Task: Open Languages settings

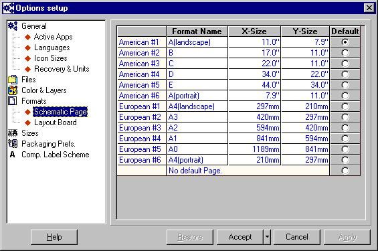Action: pyautogui.click(x=52, y=48)
